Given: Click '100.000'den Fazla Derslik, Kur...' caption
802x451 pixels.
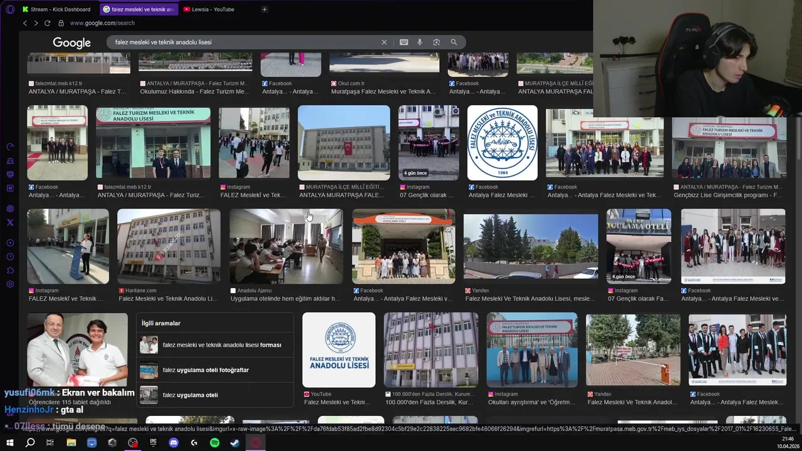Looking at the screenshot, I should (430, 402).
